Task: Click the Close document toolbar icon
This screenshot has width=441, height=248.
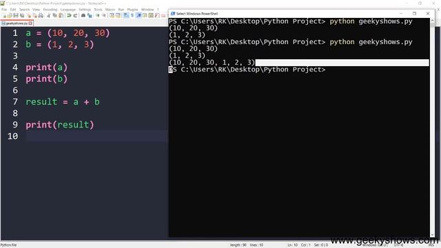Action: click(x=29, y=15)
